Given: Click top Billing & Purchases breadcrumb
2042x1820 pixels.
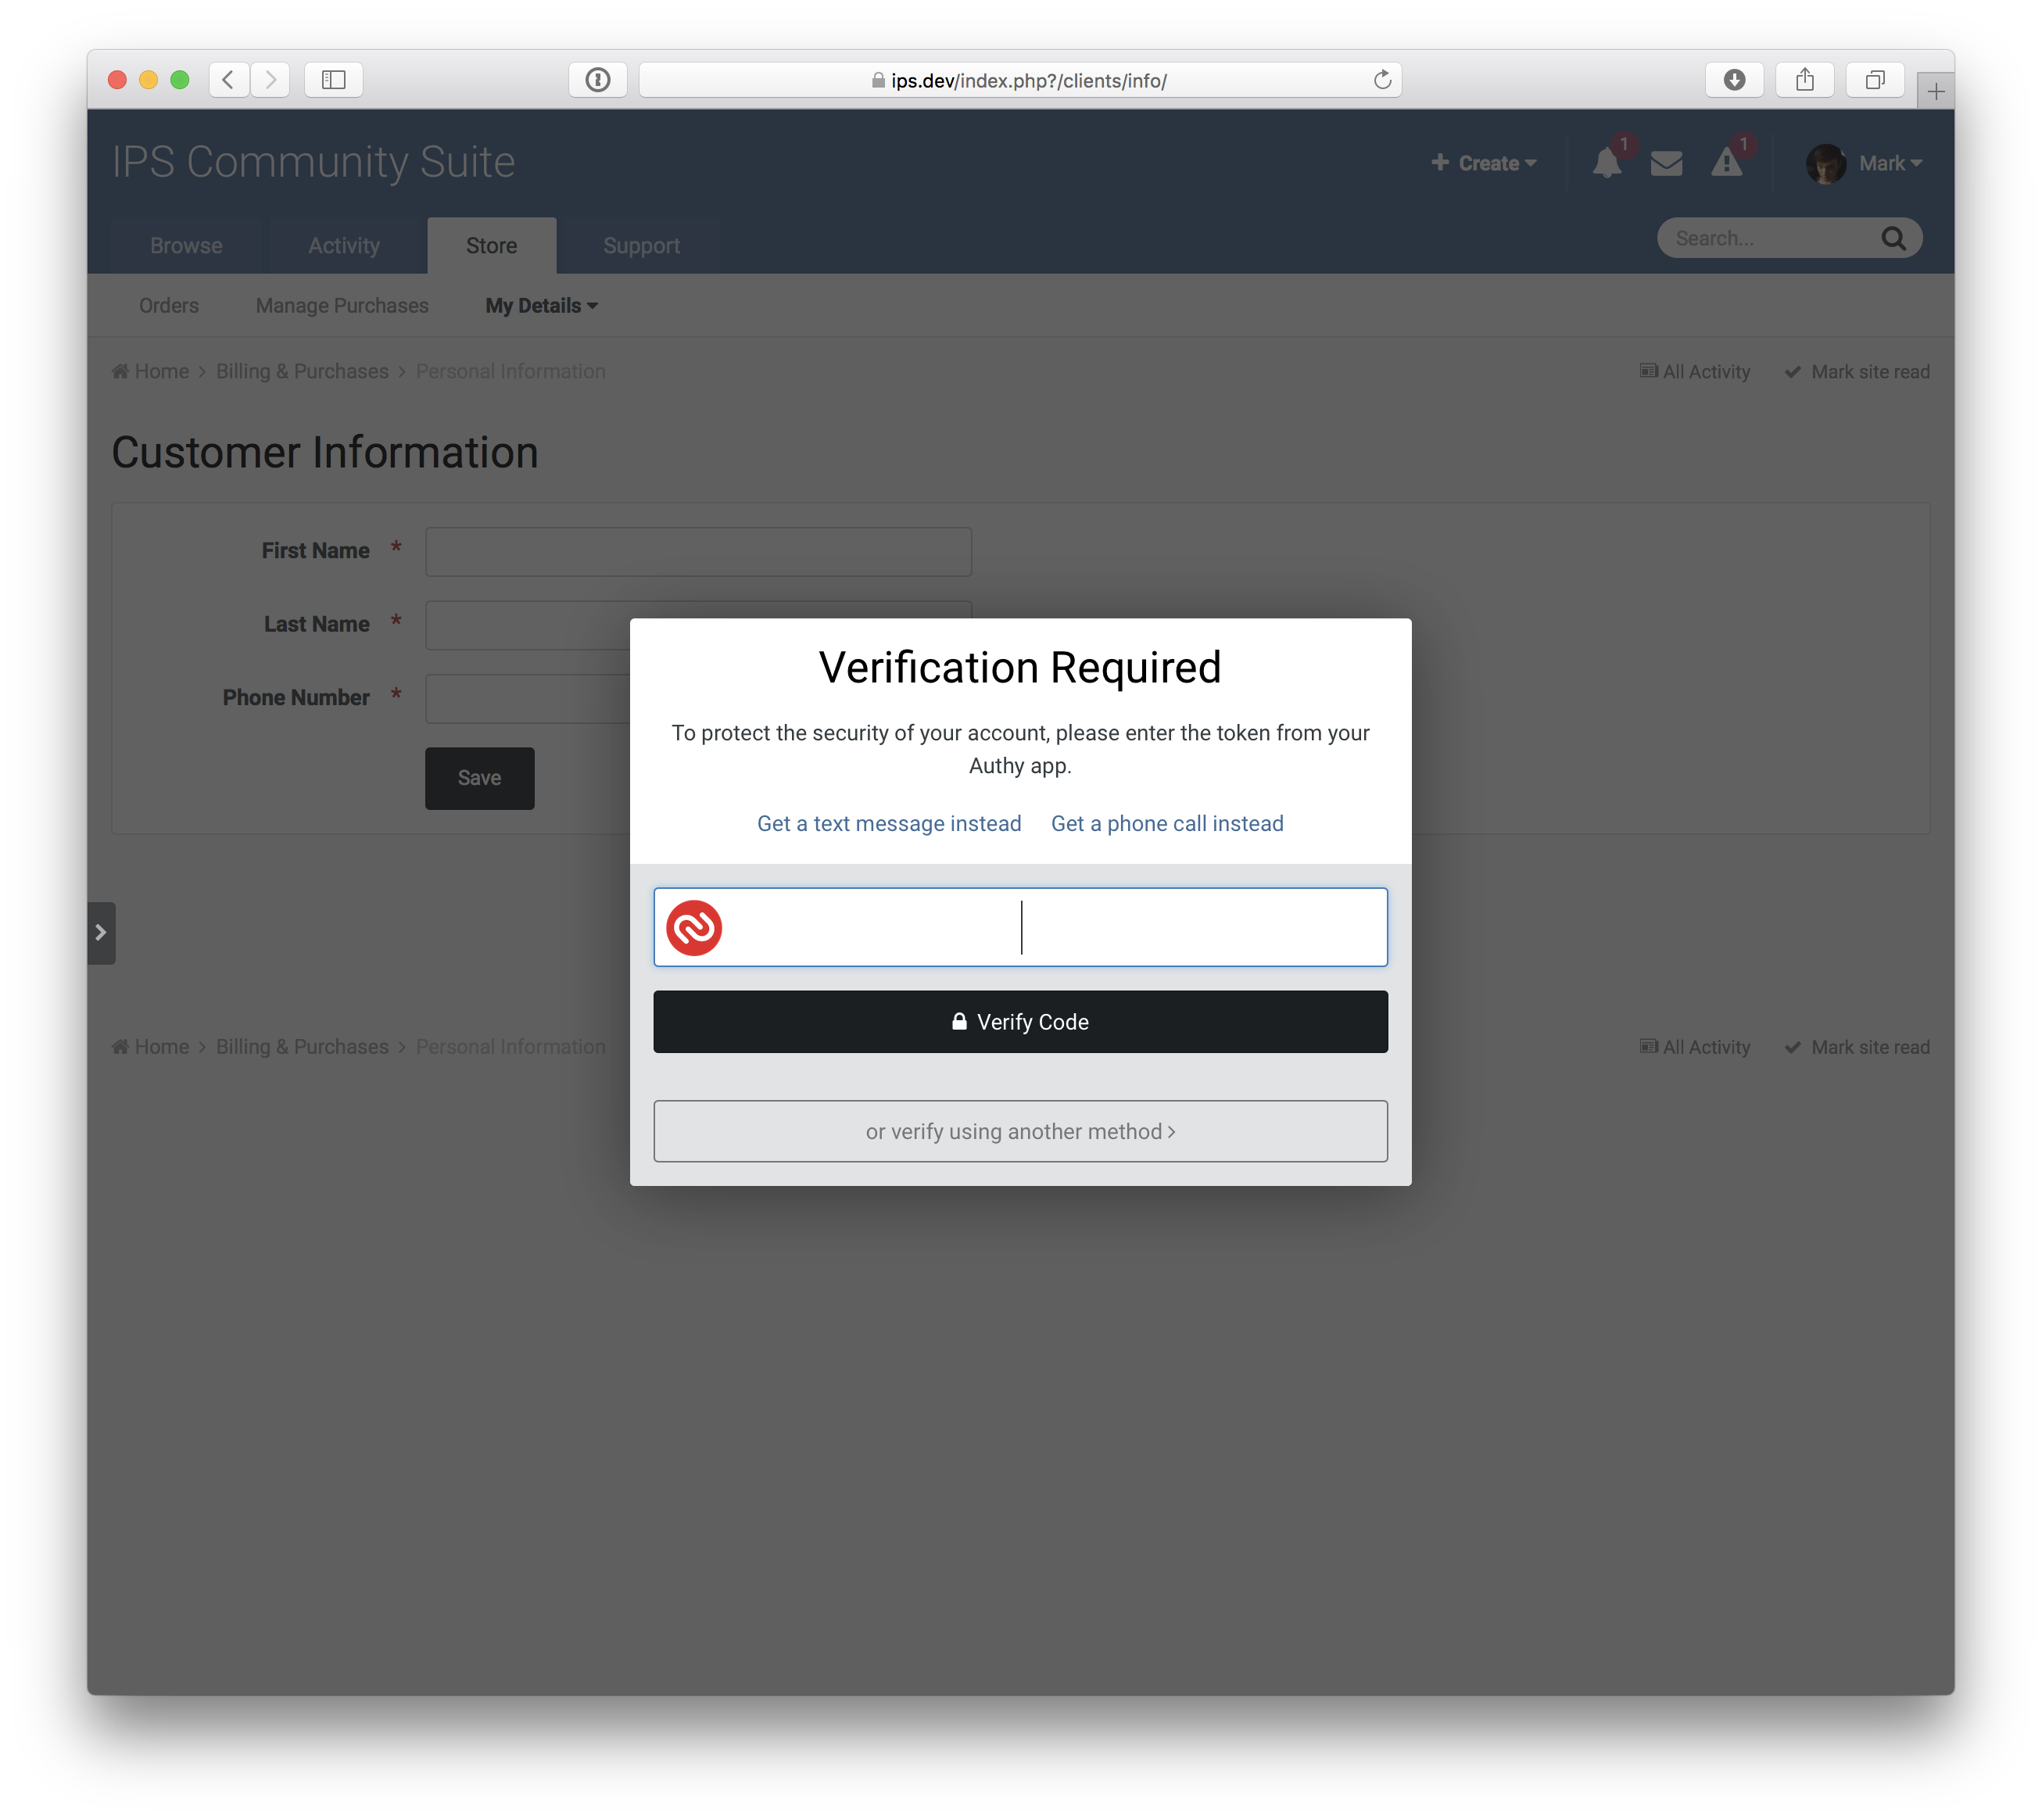Looking at the screenshot, I should 302,372.
